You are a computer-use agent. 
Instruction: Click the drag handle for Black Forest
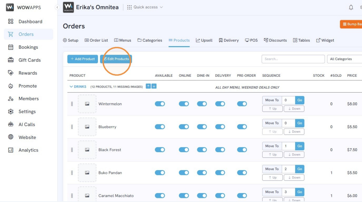[72, 150]
